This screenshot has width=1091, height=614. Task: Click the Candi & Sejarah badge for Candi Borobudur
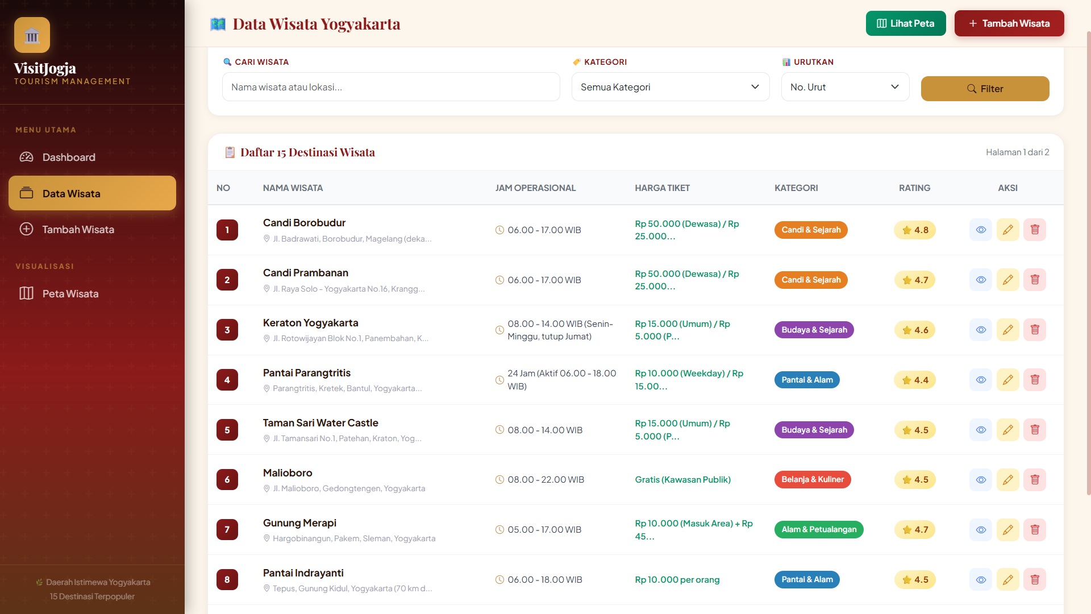point(811,230)
